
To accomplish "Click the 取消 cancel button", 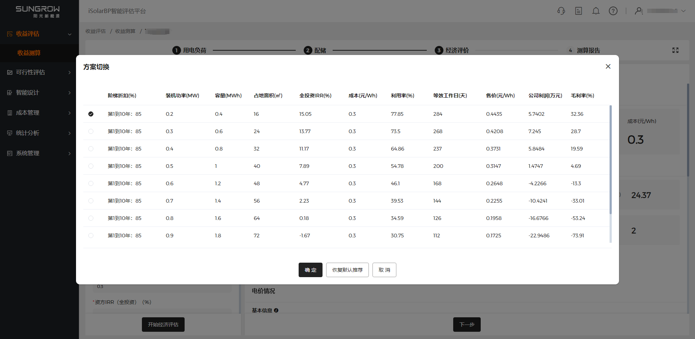I will pos(384,270).
